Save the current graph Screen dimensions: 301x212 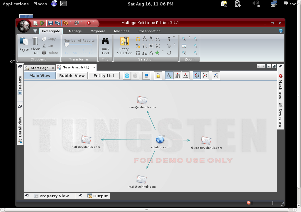(50, 23)
